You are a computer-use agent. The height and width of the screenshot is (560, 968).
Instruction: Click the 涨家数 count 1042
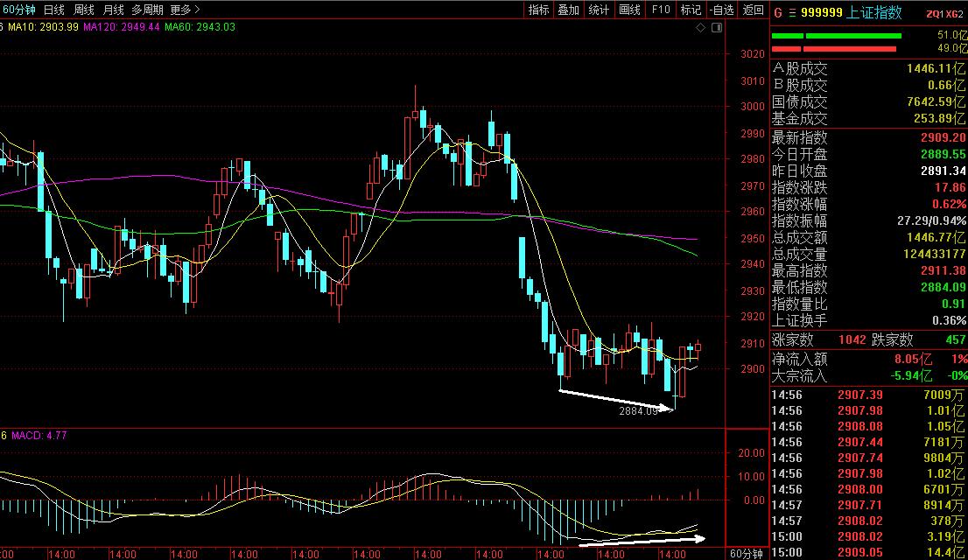[852, 339]
